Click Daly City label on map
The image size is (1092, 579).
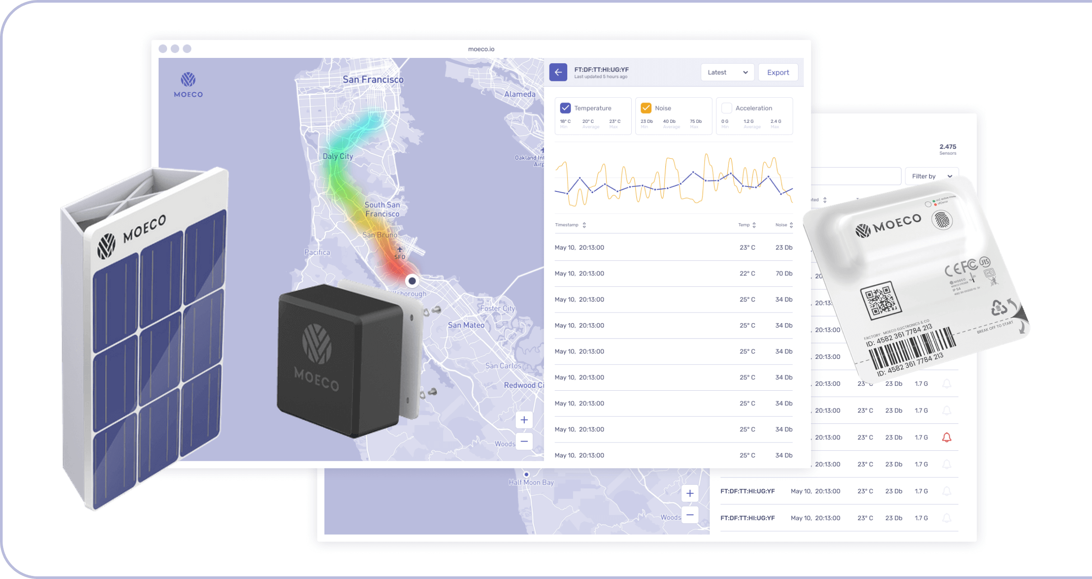point(338,156)
